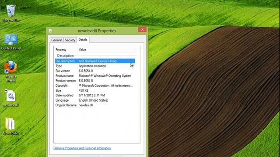The height and width of the screenshot is (157, 280).
Task: Open the Control Panel desktop icon
Action: click(10, 42)
